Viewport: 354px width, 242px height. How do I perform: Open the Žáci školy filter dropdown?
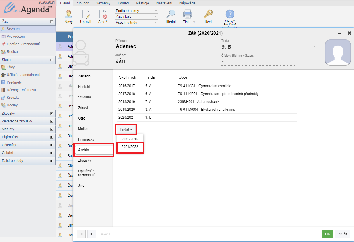136,17
